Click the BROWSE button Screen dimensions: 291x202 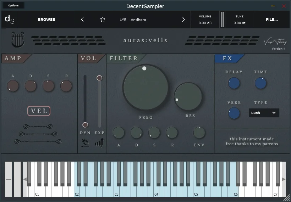[46, 19]
